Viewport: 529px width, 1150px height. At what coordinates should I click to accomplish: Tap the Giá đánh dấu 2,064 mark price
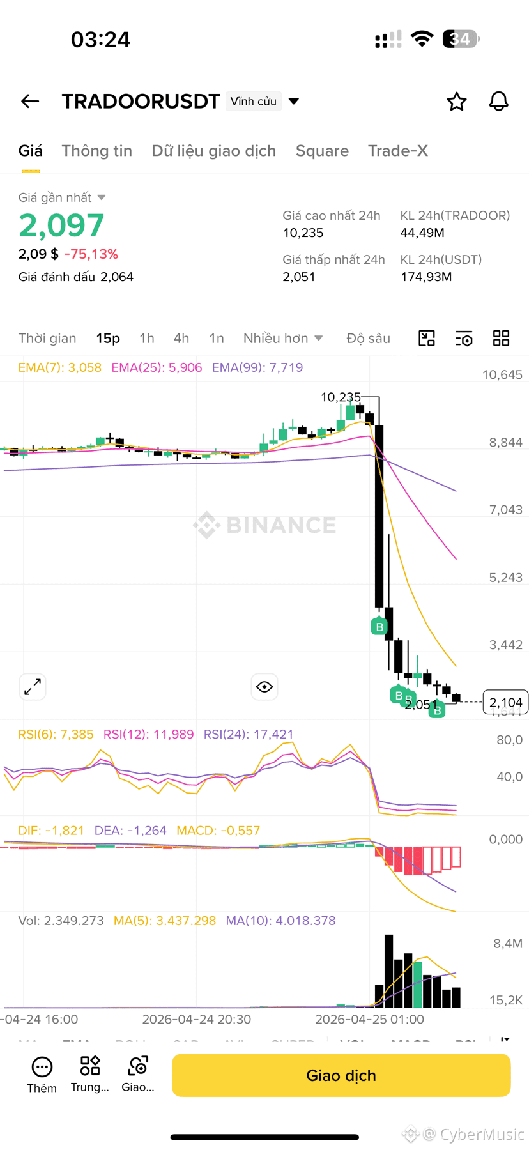point(75,277)
